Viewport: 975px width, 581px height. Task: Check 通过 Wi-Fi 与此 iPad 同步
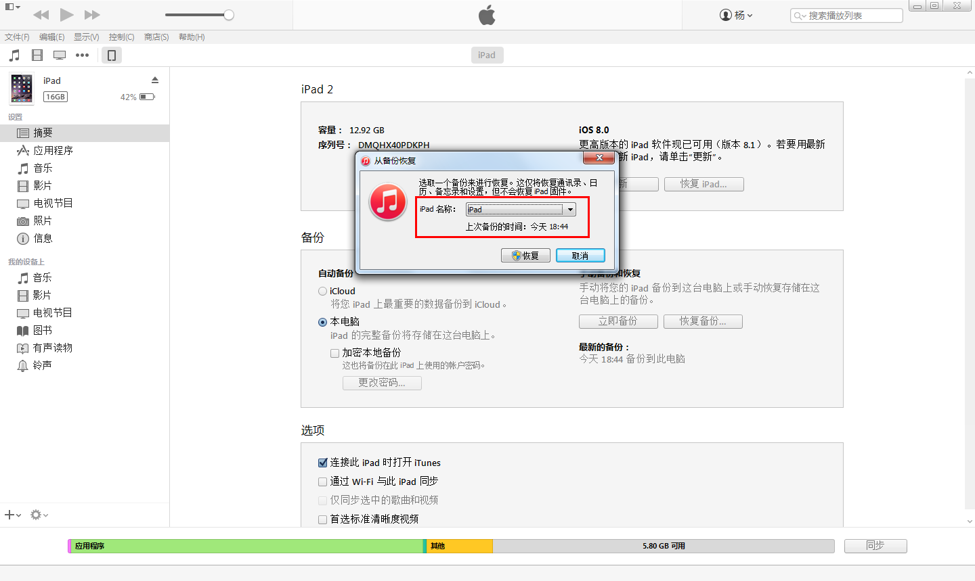[323, 481]
